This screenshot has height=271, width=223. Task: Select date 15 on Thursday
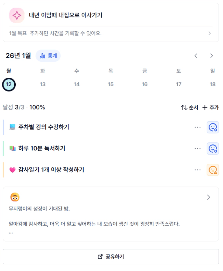point(111,84)
